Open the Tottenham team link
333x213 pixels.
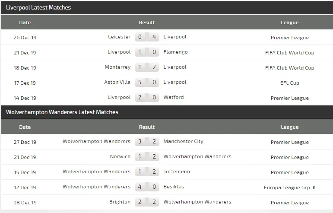pos(177,172)
